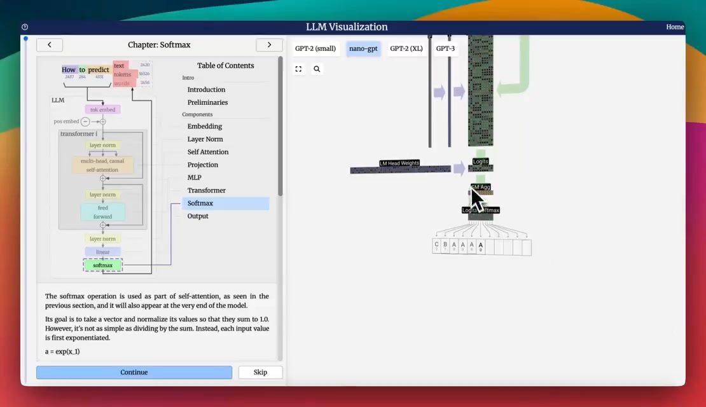Go to the next chapter arrow

pos(269,45)
